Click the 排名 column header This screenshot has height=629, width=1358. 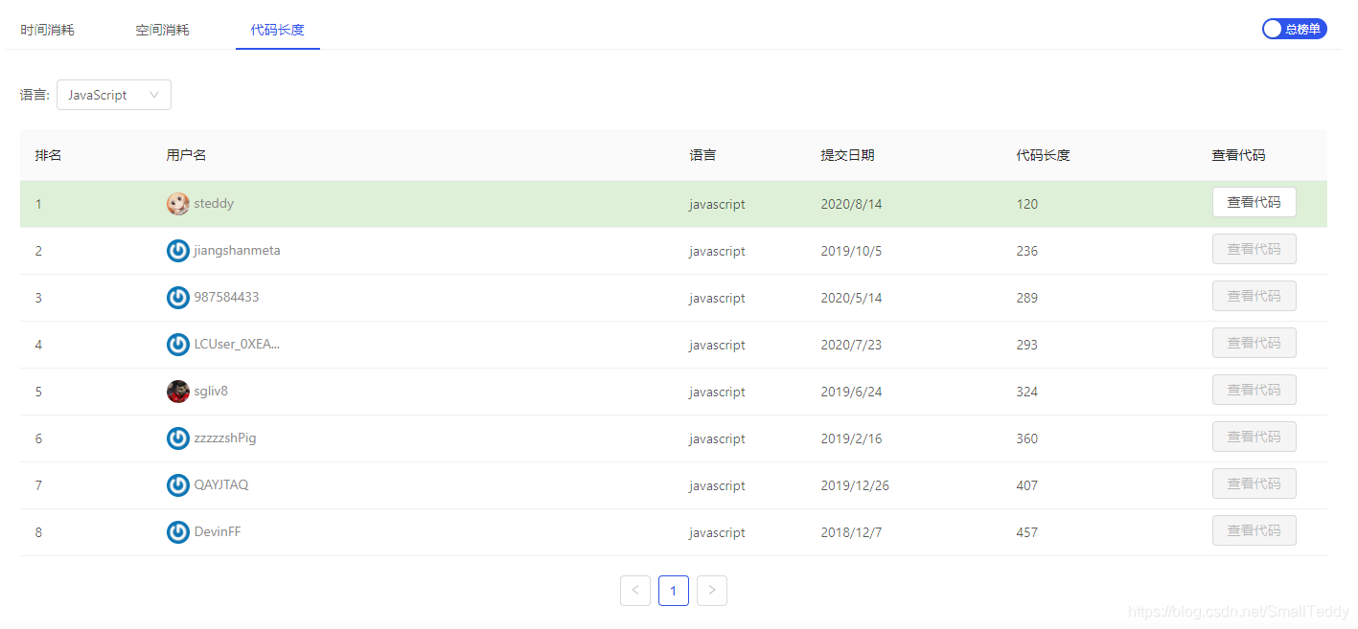49,155
